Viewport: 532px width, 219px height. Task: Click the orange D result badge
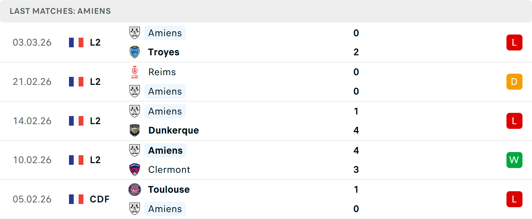(x=514, y=82)
